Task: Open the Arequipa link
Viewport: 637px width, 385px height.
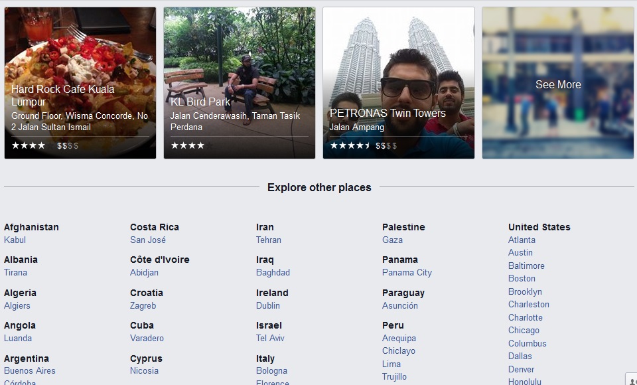Action: [x=399, y=339]
